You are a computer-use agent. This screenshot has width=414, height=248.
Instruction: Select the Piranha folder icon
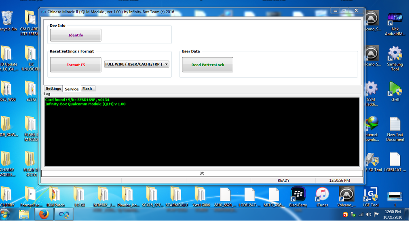128,197
